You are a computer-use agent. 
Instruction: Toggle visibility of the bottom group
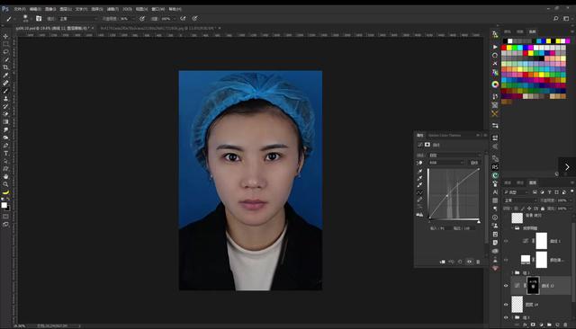coord(506,317)
